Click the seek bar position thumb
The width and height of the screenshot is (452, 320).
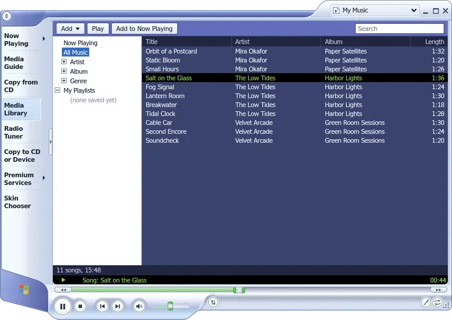tap(239, 290)
